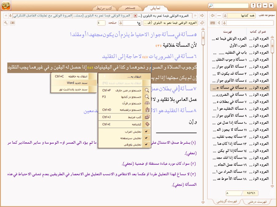Open the wrench settings tool icon
This screenshot has height=207, width=277.
click(6, 23)
